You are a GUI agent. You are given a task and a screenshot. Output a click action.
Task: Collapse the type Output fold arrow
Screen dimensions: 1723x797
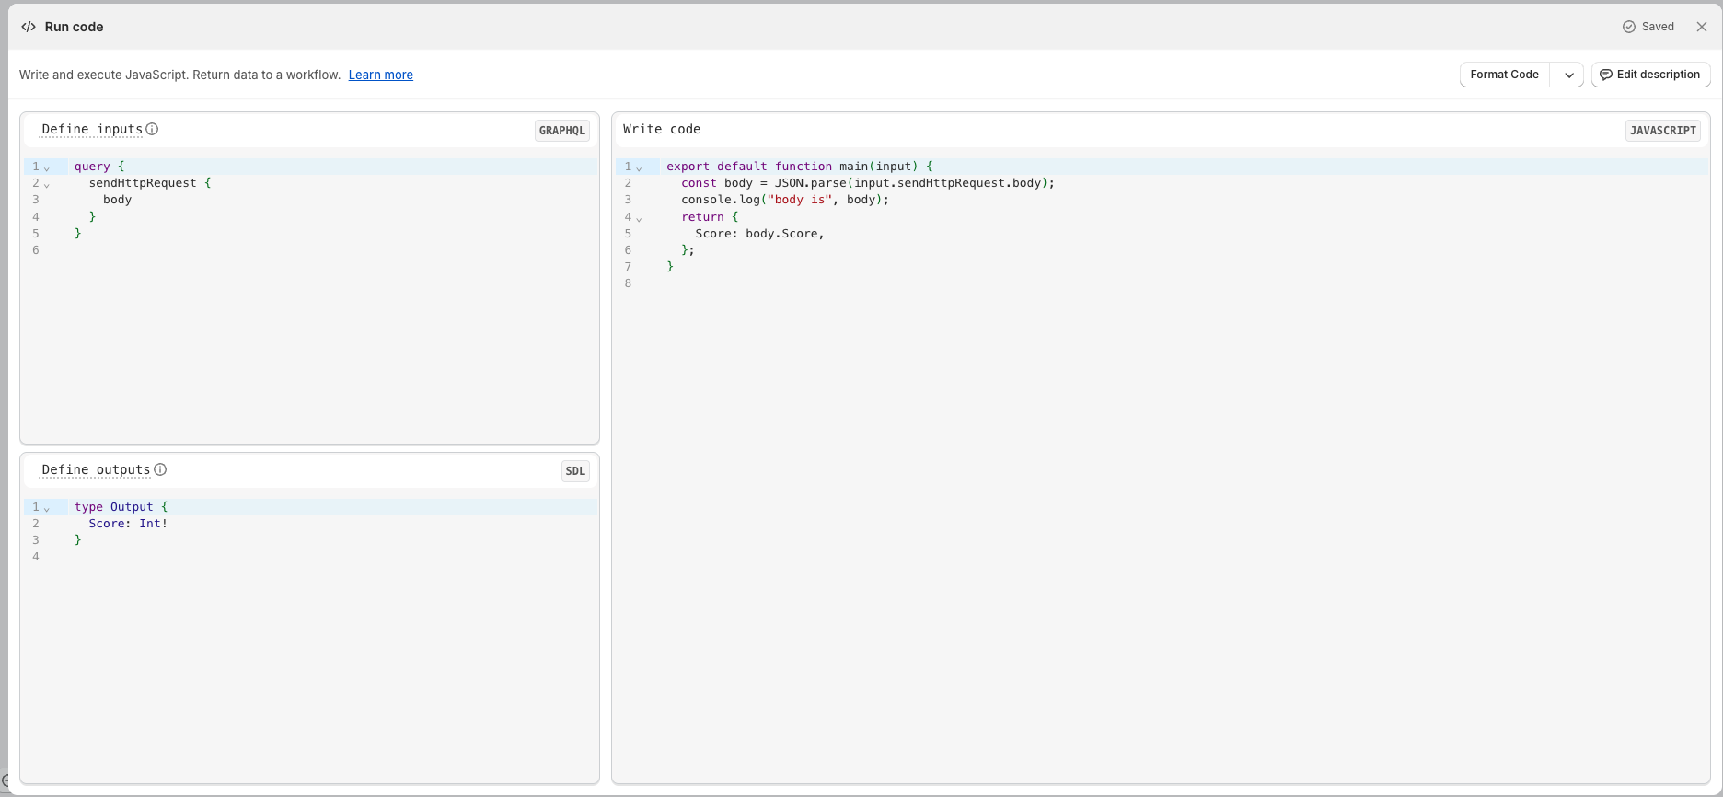[x=47, y=508]
